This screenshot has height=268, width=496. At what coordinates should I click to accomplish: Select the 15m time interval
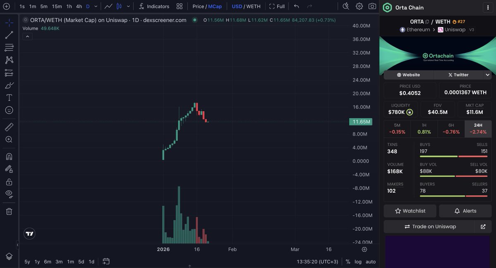(57, 6)
